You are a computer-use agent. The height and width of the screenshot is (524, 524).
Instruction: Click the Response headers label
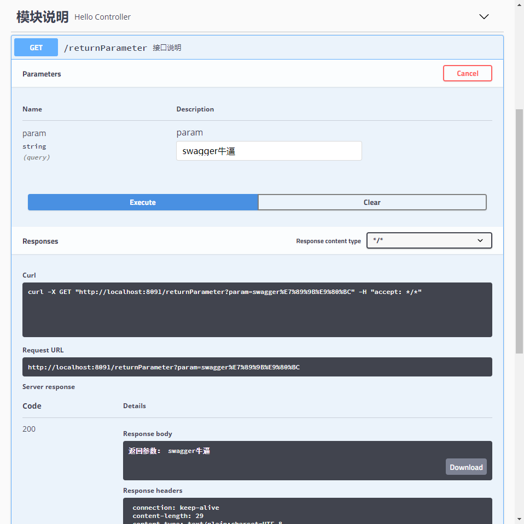tap(153, 490)
